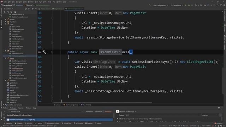Collapse the code fold at line 51
This screenshot has height=127, width=226.
(52, 72)
